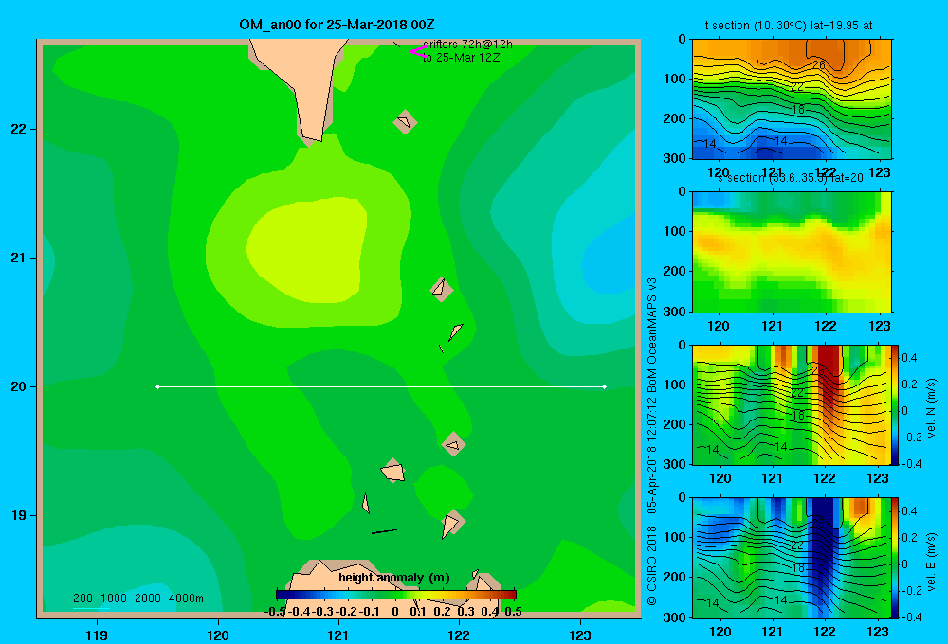Click the island near 19.3N 121.4E
Viewport: 948px width, 644px height.
393,470
